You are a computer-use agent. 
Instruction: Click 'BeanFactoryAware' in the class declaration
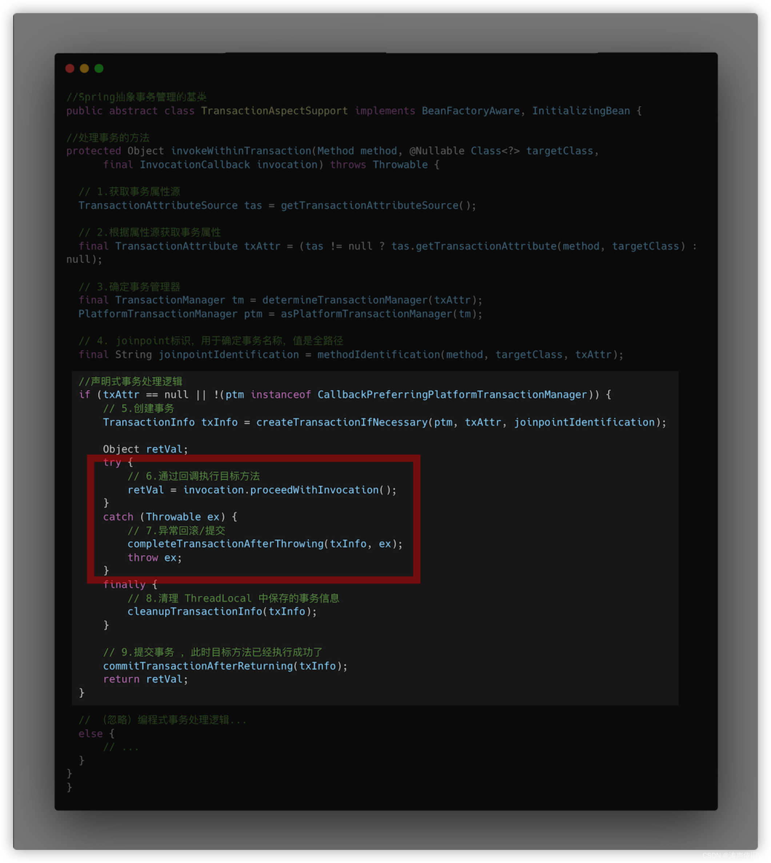pos(471,111)
